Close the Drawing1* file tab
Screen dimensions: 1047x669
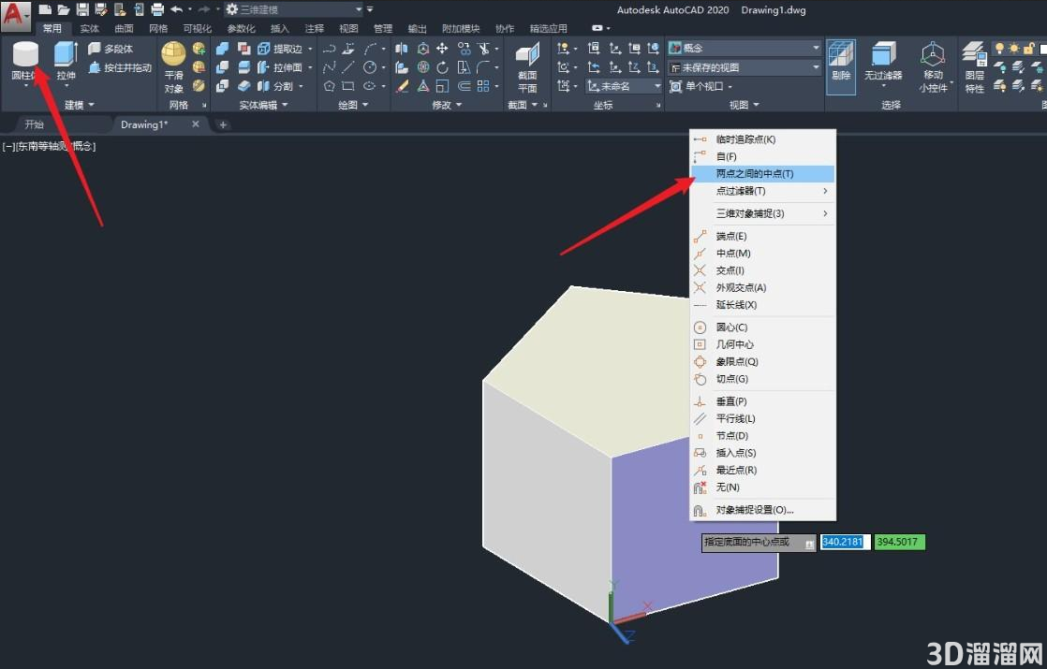pos(196,124)
